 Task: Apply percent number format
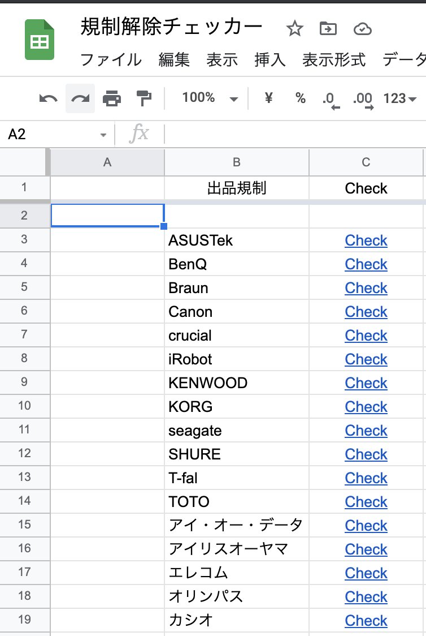(301, 98)
